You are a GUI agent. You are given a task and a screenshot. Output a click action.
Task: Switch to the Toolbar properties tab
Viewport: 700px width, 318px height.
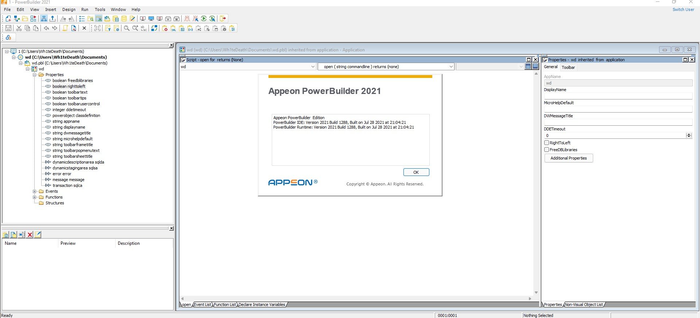pyautogui.click(x=568, y=67)
